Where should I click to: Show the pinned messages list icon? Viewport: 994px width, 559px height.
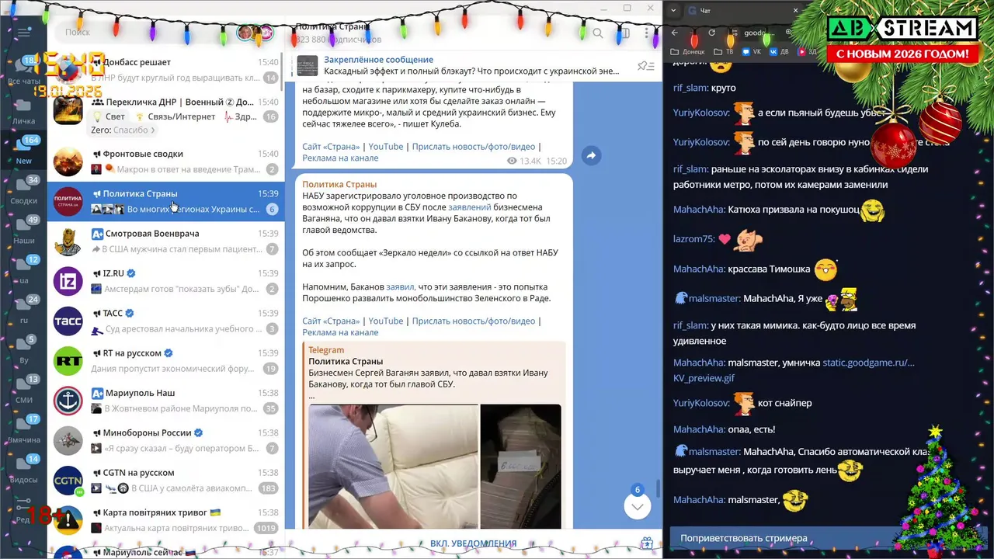[x=645, y=66]
